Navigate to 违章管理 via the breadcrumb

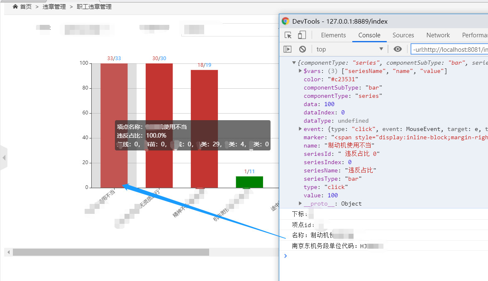(54, 6)
